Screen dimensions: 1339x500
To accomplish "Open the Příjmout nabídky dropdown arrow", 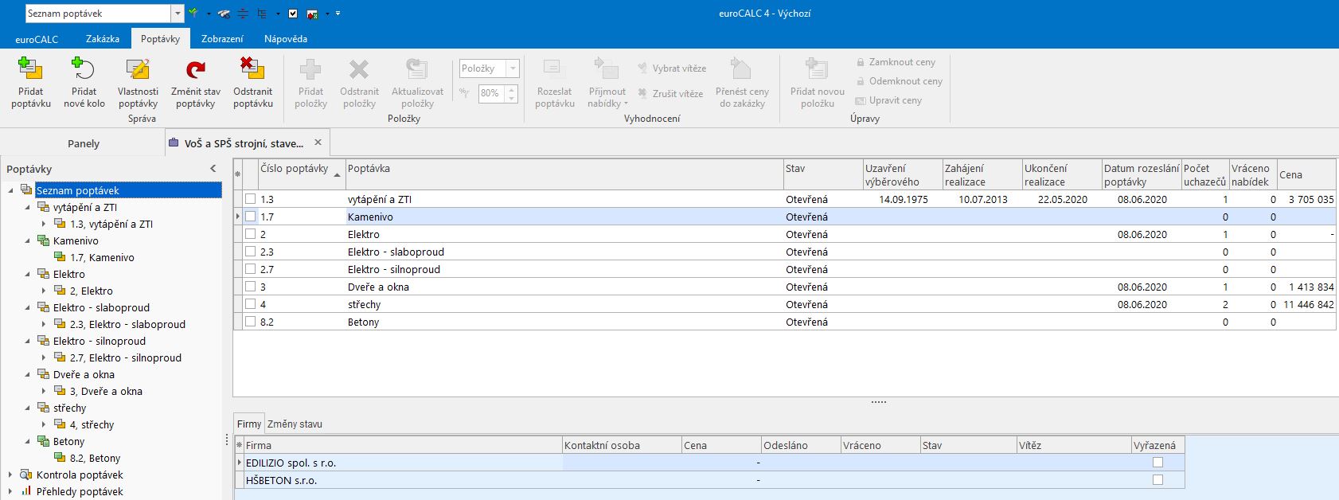I will point(626,104).
